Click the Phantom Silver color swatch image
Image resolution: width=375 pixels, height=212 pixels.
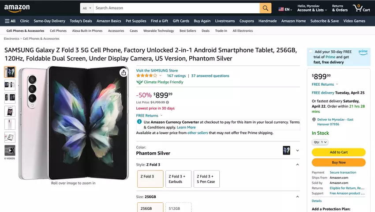click(x=286, y=150)
